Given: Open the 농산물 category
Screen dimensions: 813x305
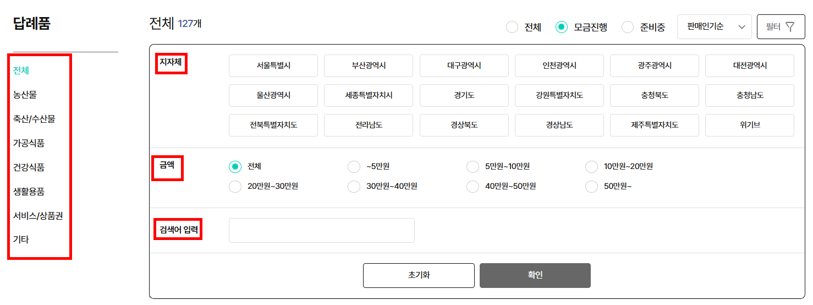Looking at the screenshot, I should click(x=25, y=95).
